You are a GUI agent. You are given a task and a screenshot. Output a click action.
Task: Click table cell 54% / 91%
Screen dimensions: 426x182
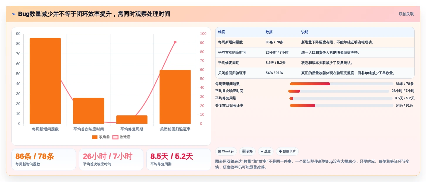(274, 73)
